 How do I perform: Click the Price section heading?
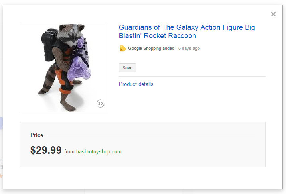coord(37,135)
